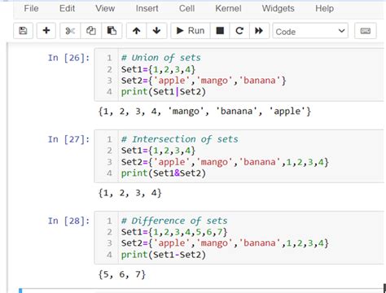
Task: Click the '# Intersection of sets' comment
Action: click(x=180, y=139)
